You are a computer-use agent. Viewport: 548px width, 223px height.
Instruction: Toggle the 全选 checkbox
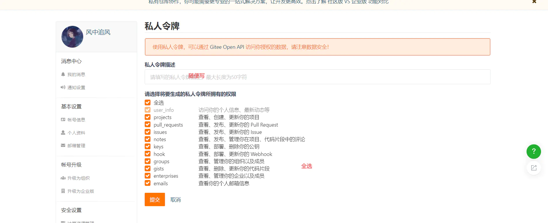[x=148, y=102]
